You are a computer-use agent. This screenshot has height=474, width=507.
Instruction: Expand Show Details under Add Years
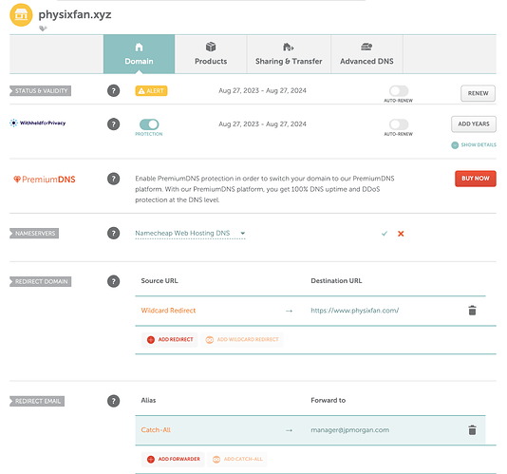[474, 144]
